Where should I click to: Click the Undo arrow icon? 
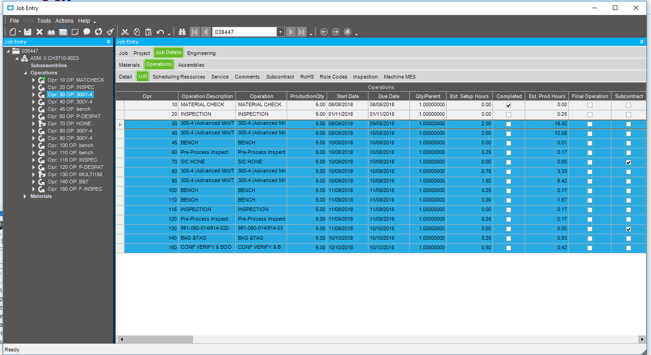(160, 32)
